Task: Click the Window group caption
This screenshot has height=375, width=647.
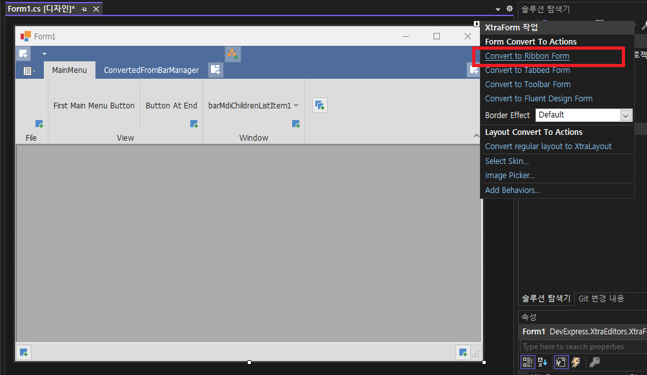Action: pyautogui.click(x=254, y=138)
